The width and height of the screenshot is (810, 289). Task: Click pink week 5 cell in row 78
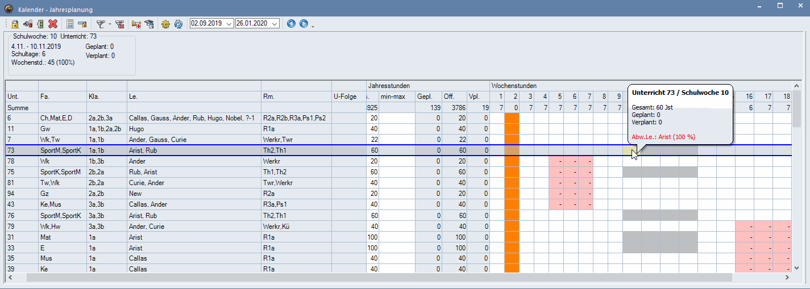pyautogui.click(x=556, y=161)
